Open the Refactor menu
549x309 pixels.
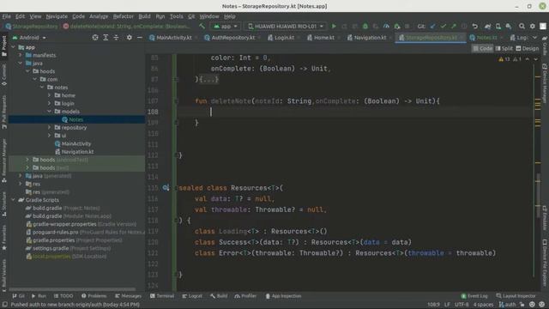click(123, 16)
